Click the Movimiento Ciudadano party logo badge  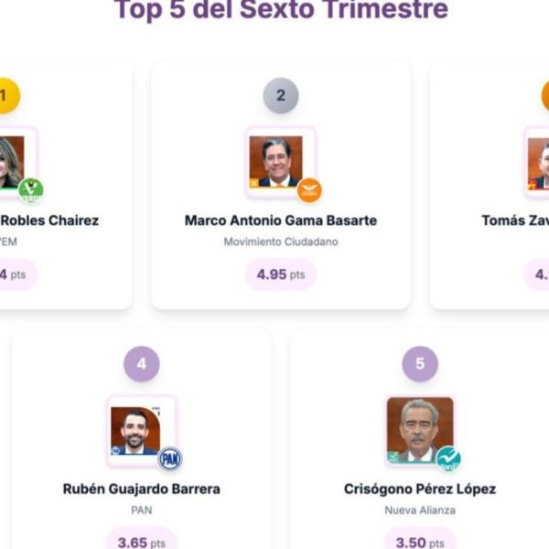[x=309, y=190]
